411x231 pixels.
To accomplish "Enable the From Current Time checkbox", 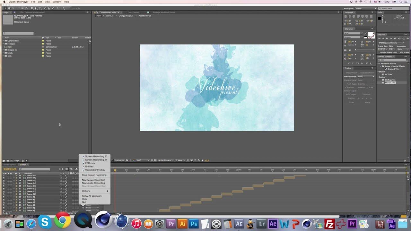I will [379, 53].
